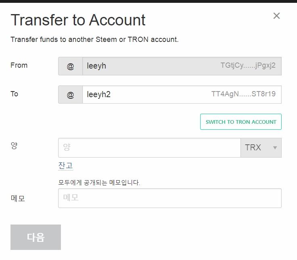This screenshot has width=297, height=260.
Task: Click the sender TRON address TGtjCy......jPgxj2
Action: coord(248,66)
